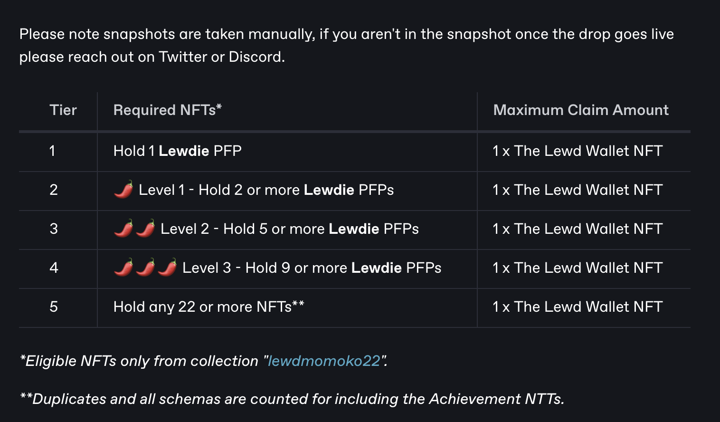Select the Maximum Claim Amount column header
This screenshot has width=720, height=422.
click(581, 110)
